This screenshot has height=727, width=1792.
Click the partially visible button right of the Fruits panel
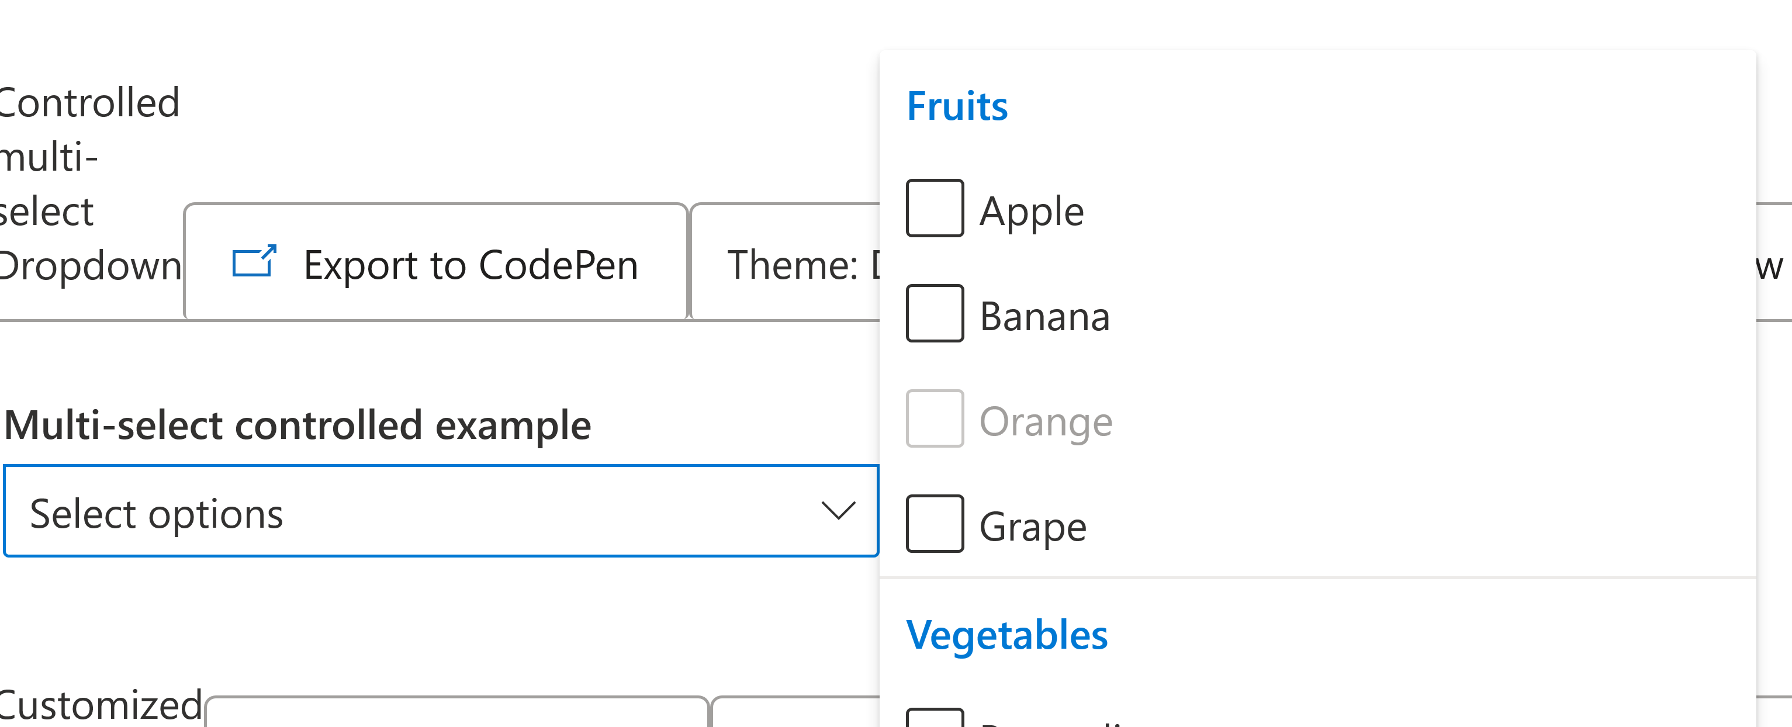tap(1773, 264)
